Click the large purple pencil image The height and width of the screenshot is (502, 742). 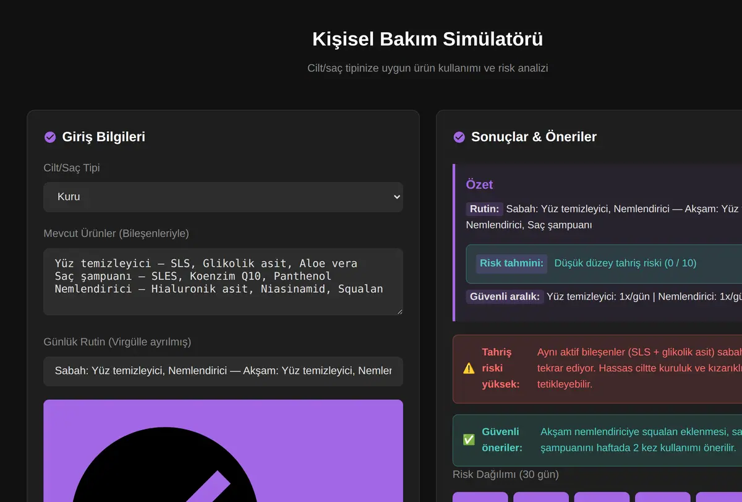[x=223, y=451]
